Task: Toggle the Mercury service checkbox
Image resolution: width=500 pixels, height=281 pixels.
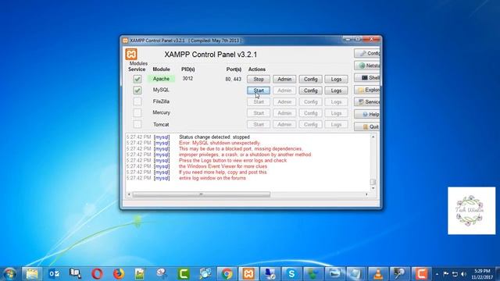Action: point(137,112)
